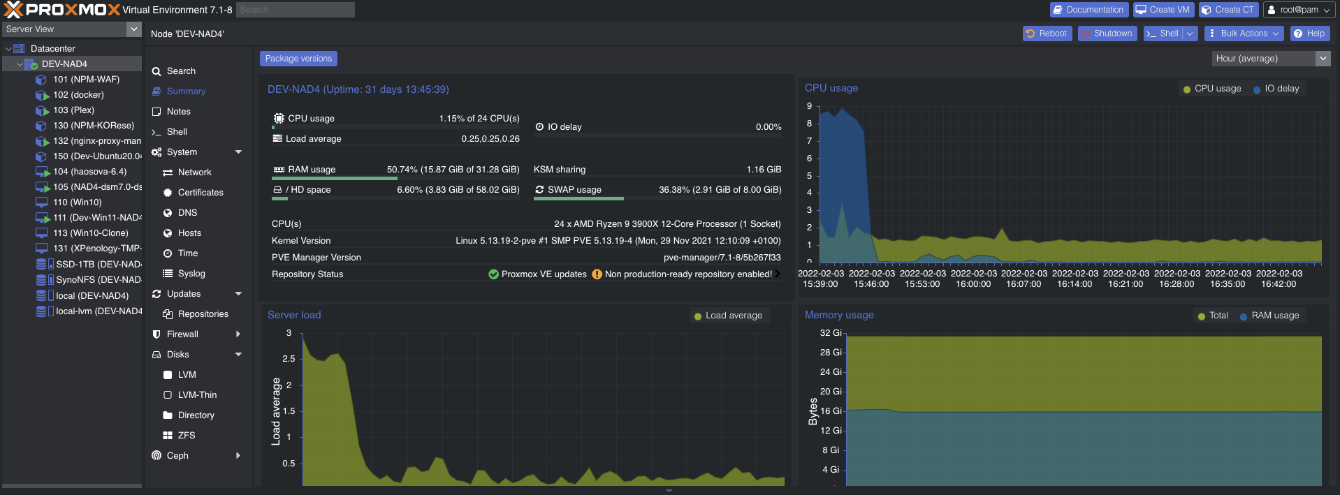Click the Network arrows icon

click(168, 172)
